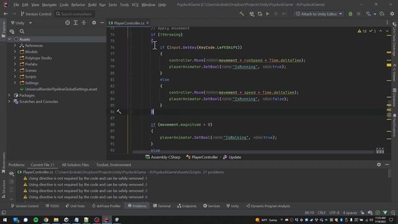This screenshot has width=398, height=224.
Task: Expand the Polytope Studio folder
Action: click(x=15, y=58)
